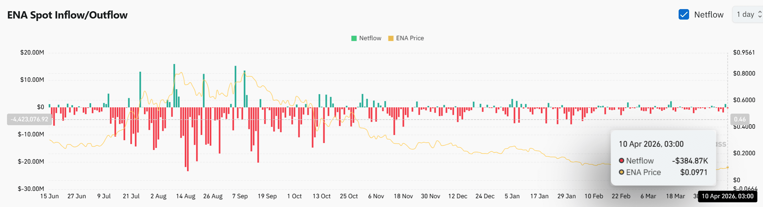Hide the ENA Price series via legend label
Screen dimensions: 763x207
tap(410, 38)
